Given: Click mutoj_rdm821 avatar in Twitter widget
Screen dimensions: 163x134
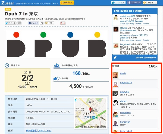Looking at the screenshot, I should [x=116, y=17].
